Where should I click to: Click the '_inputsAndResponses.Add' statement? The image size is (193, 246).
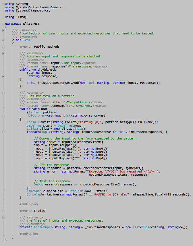tap(93, 83)
